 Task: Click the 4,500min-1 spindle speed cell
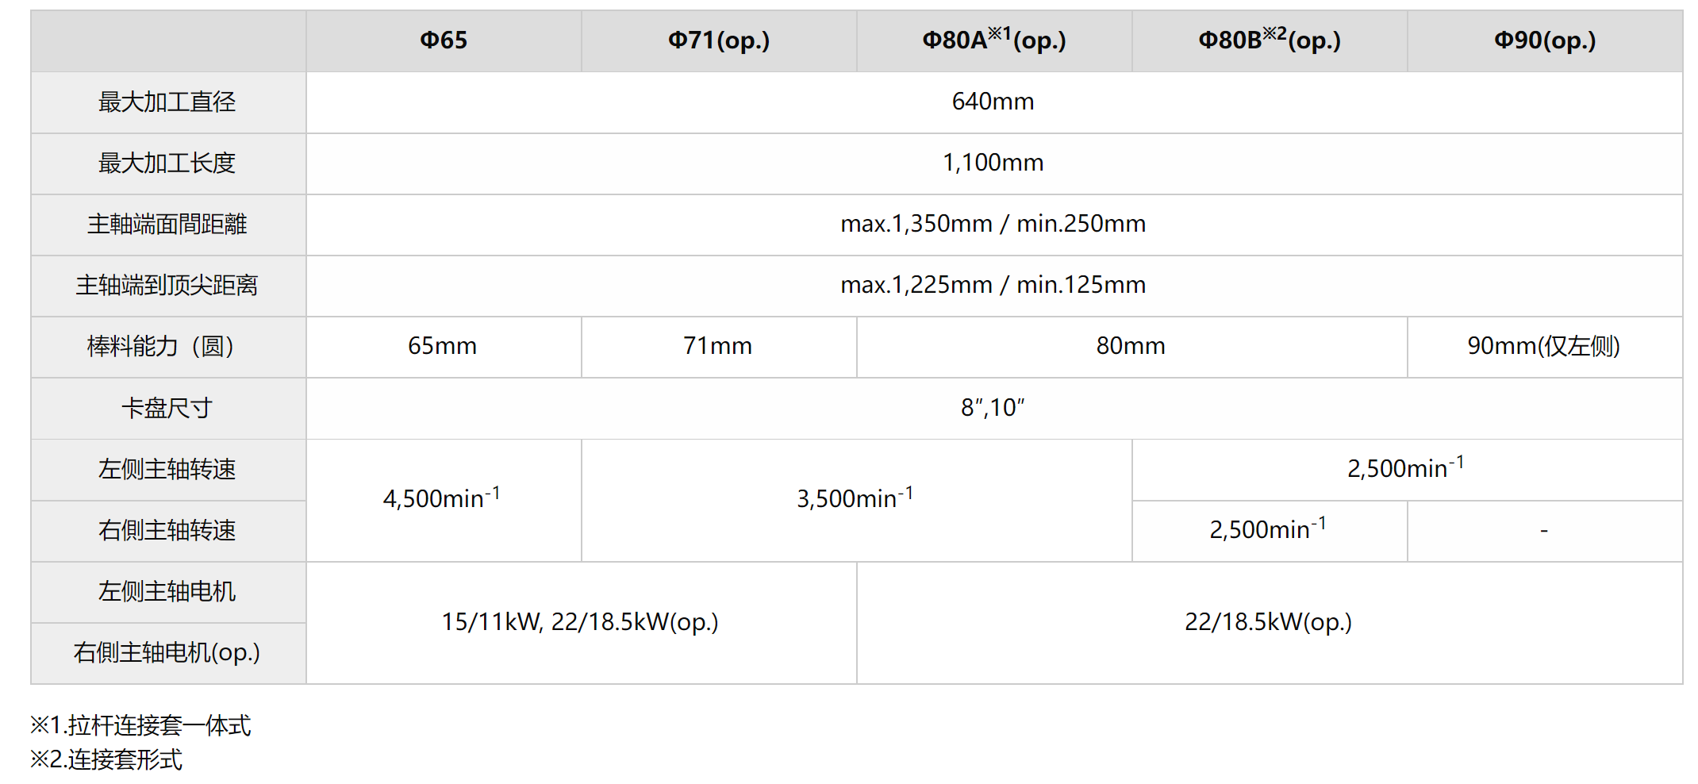click(441, 499)
